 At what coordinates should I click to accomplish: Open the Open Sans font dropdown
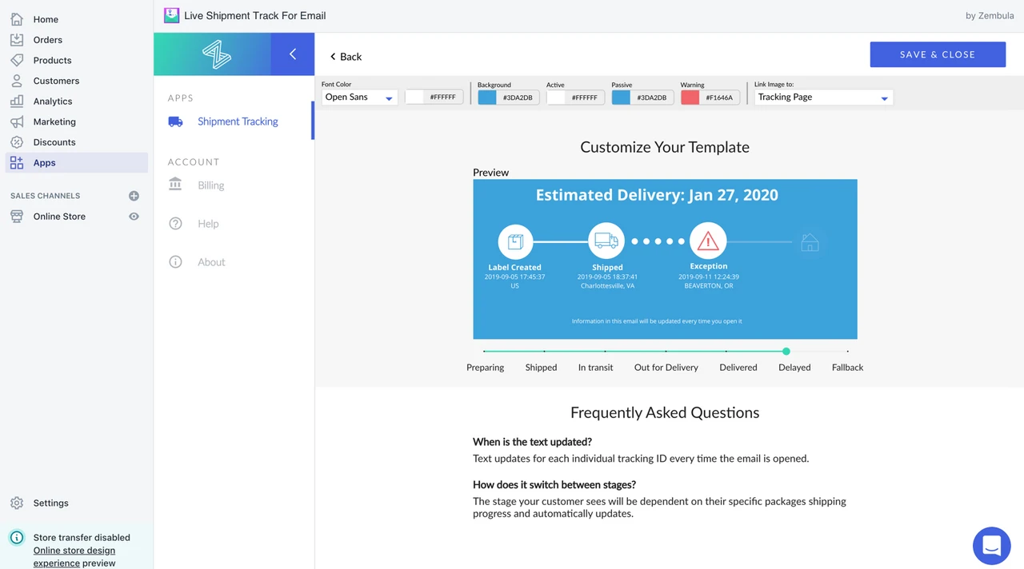tap(359, 97)
